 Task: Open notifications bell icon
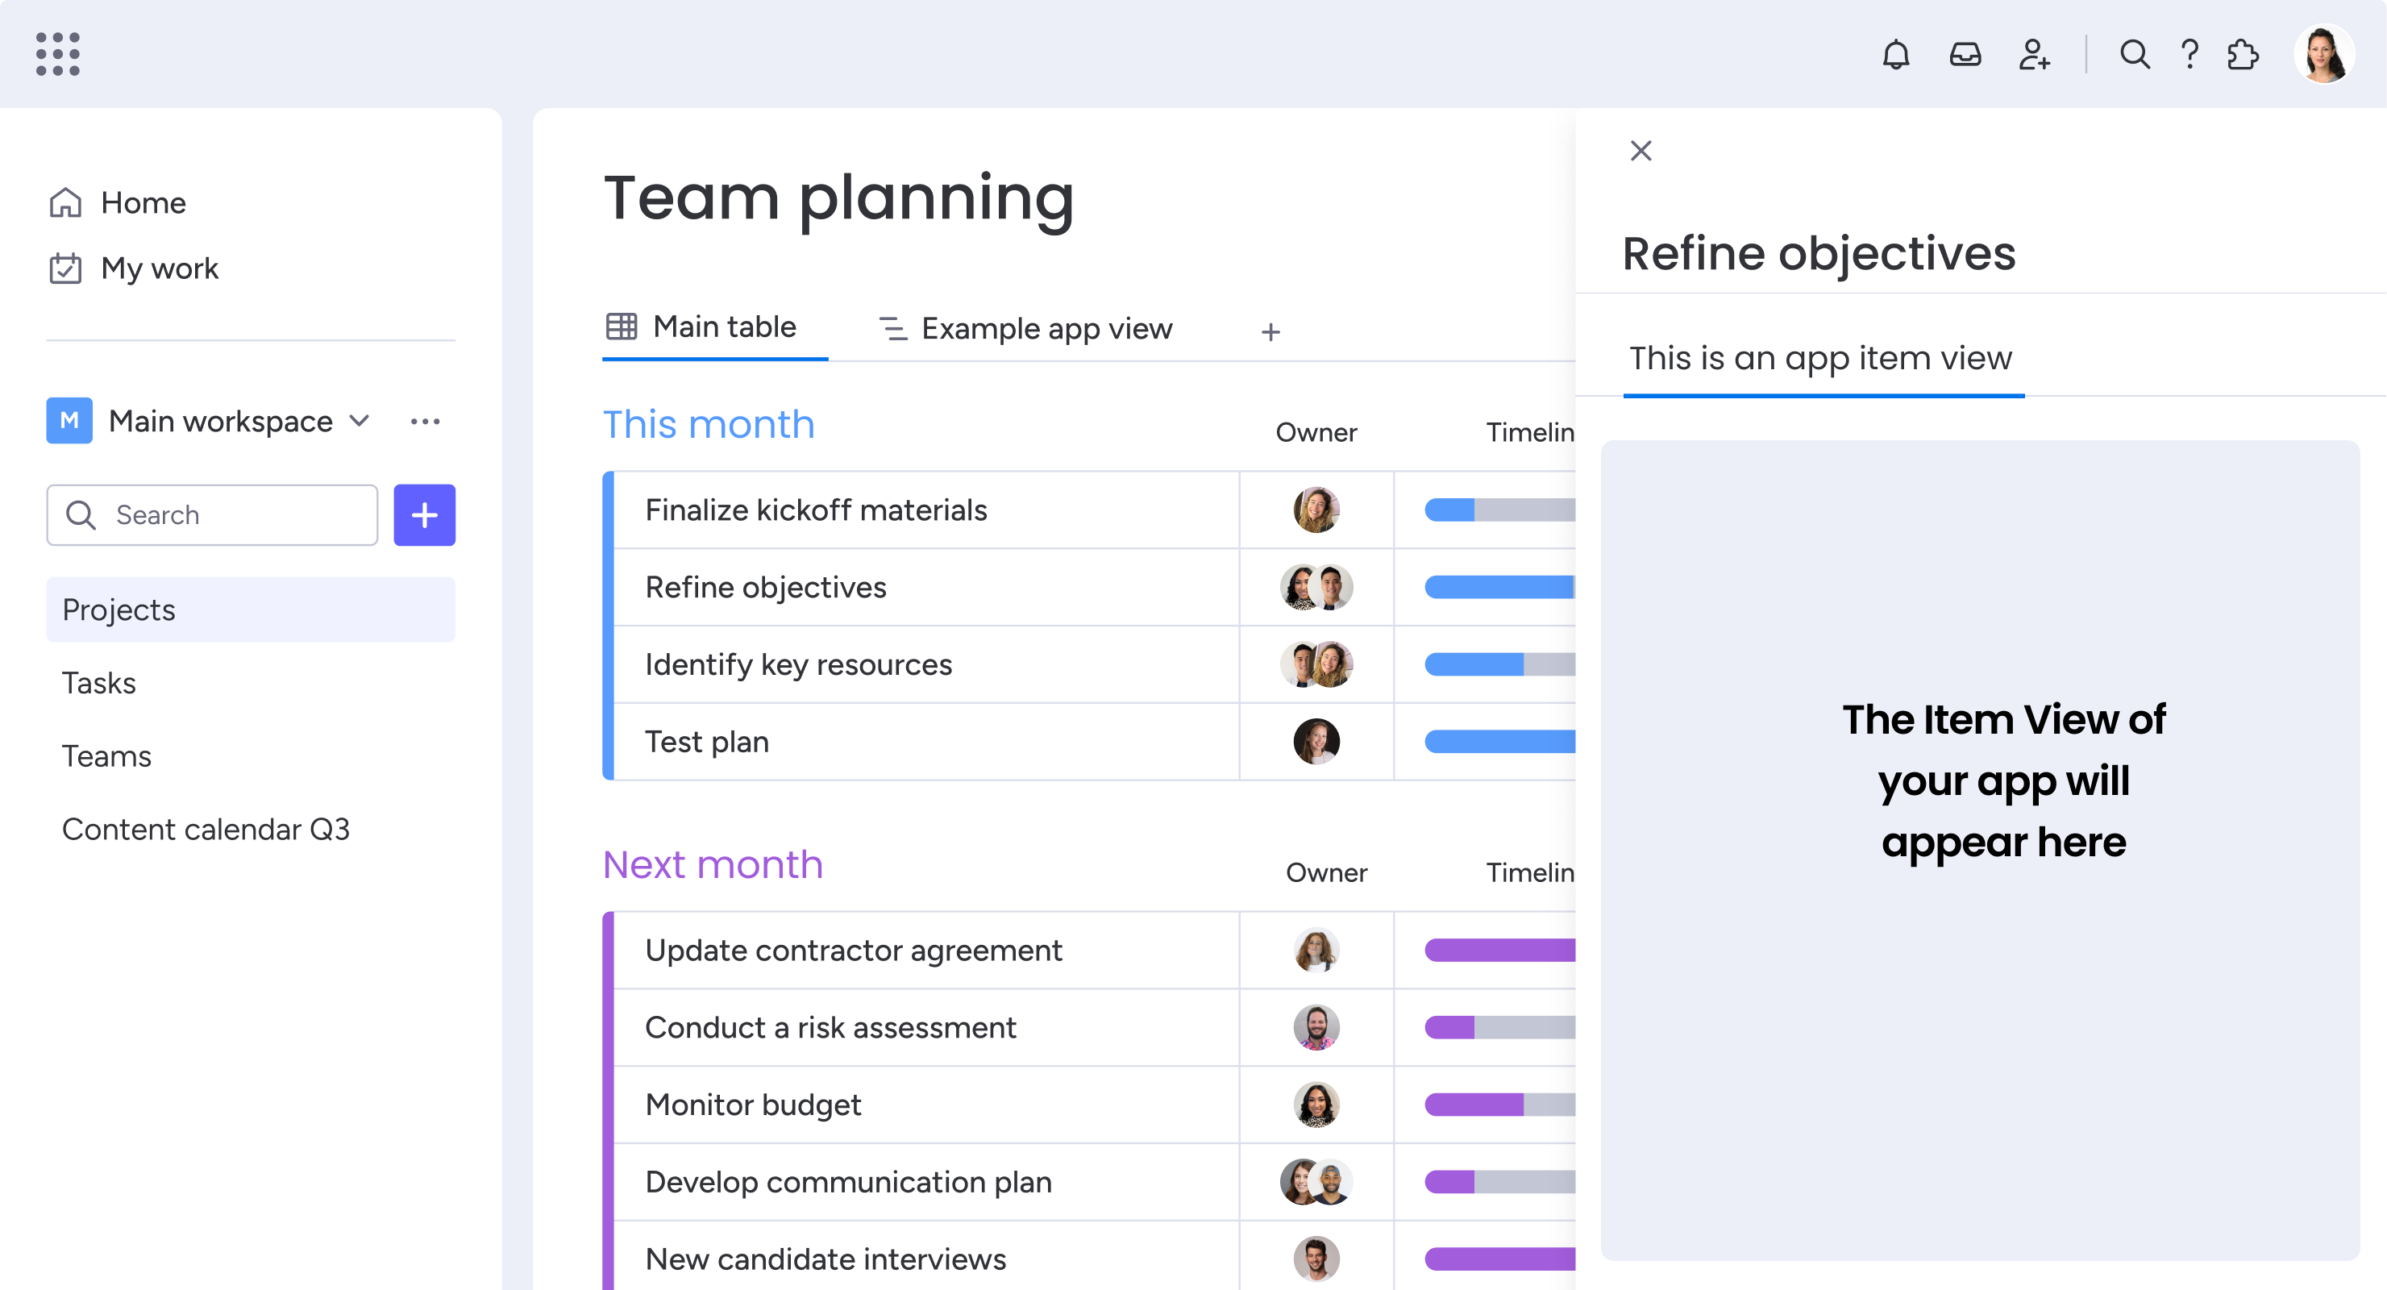point(1896,55)
